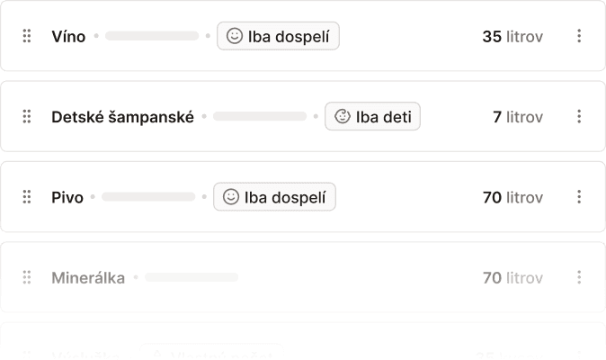606x360 pixels.
Task: Open the kebab menu for Minerálka
Action: pyautogui.click(x=579, y=277)
